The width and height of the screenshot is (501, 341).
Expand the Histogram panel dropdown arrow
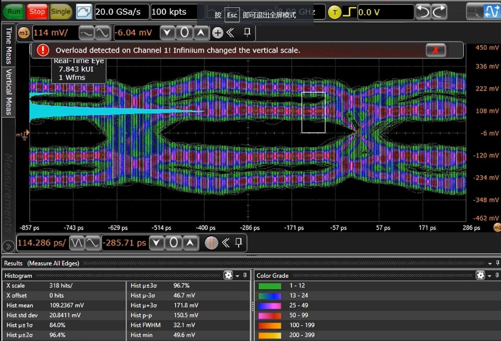[237, 276]
